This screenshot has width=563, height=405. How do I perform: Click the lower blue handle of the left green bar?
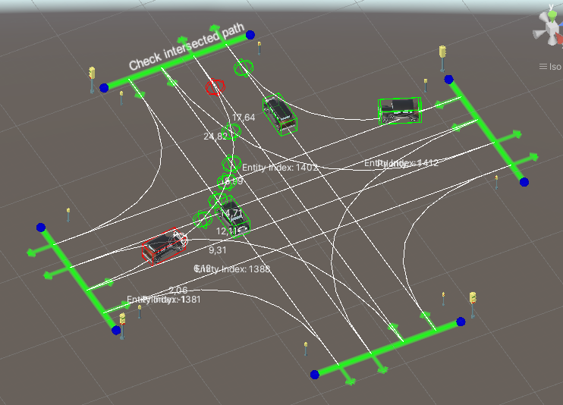[x=116, y=330]
